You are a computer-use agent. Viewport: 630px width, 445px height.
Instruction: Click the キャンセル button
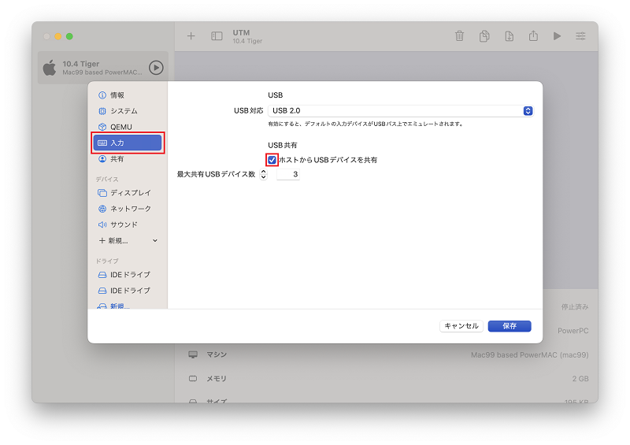point(461,326)
